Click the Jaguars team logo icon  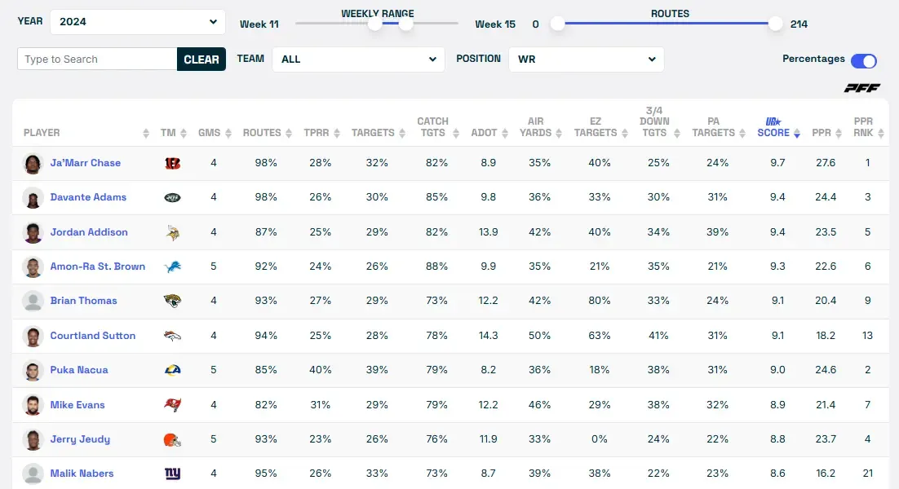point(171,301)
